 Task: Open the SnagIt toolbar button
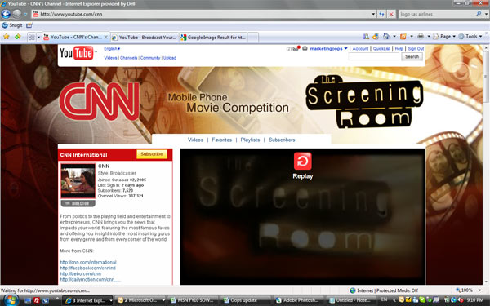pos(12,25)
